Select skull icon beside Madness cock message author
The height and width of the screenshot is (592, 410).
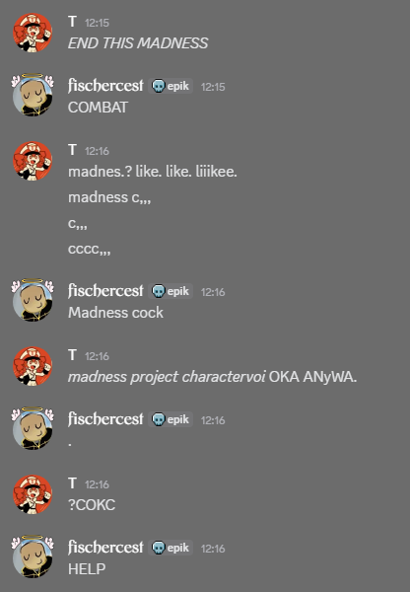159,291
